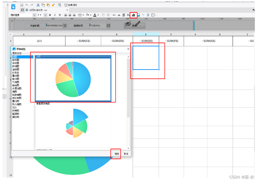Click the insert chart bar icon
Image resolution: width=259 pixels, height=182 pixels.
click(133, 15)
